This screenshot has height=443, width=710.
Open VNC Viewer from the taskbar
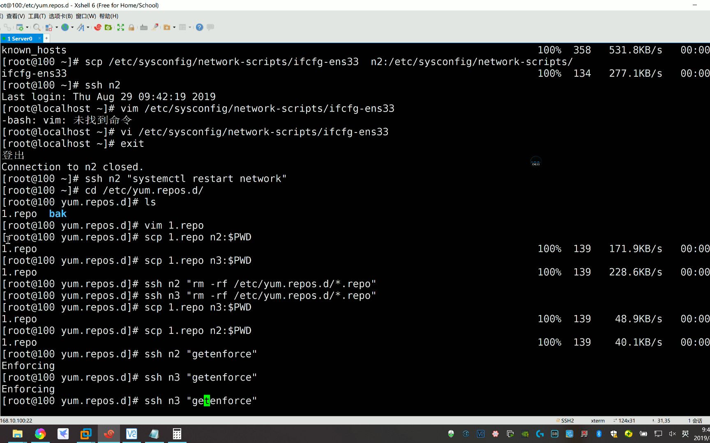[131, 434]
